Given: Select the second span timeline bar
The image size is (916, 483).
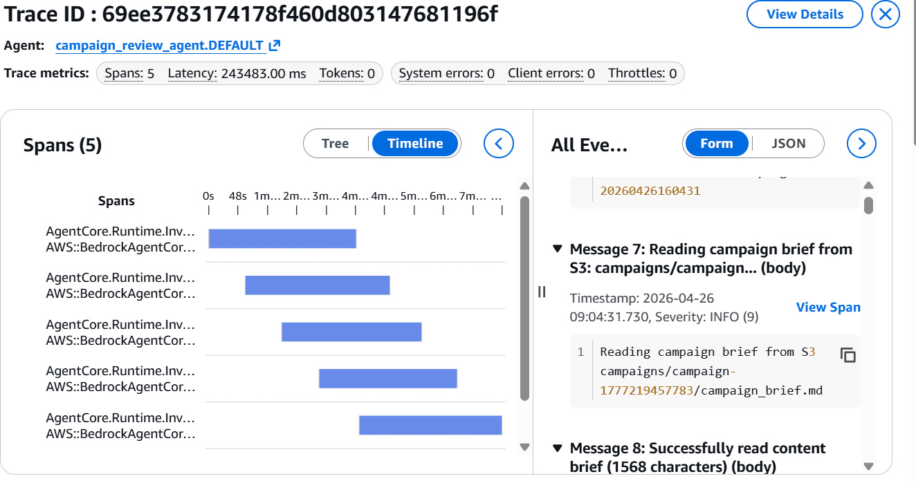Looking at the screenshot, I should (318, 285).
